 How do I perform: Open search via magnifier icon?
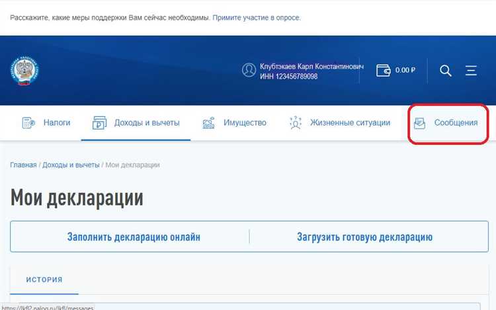click(445, 71)
